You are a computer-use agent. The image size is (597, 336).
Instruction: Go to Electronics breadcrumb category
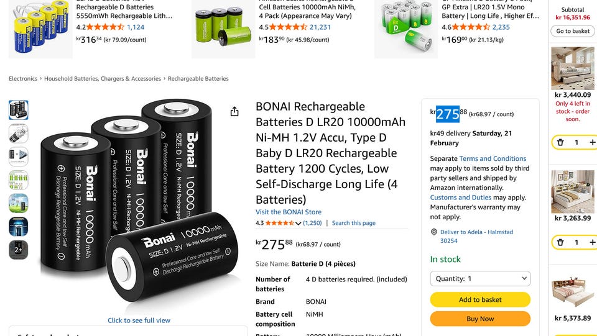[x=23, y=79]
